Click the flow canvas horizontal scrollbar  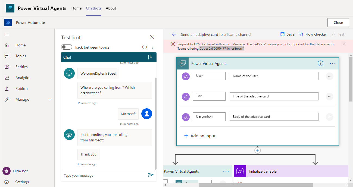pyautogui.click(x=256, y=185)
